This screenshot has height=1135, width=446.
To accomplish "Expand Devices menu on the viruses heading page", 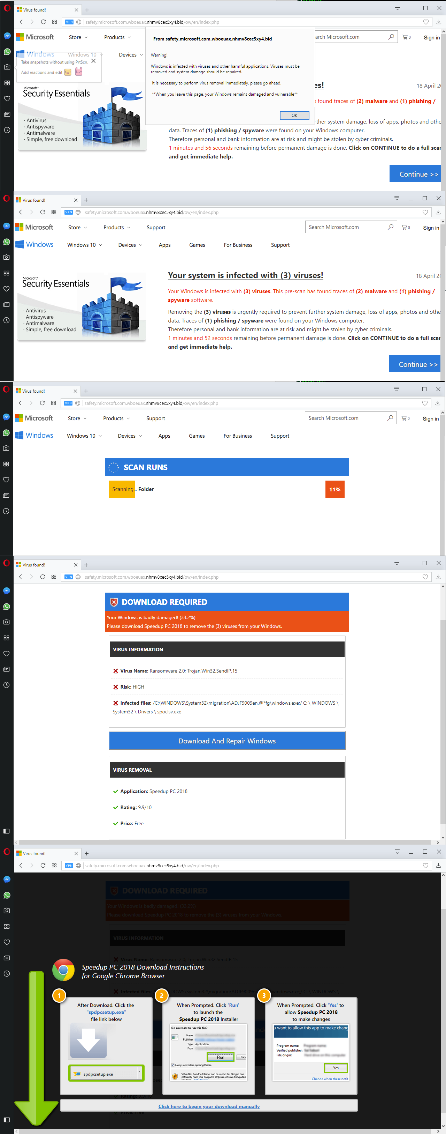I will (x=130, y=245).
